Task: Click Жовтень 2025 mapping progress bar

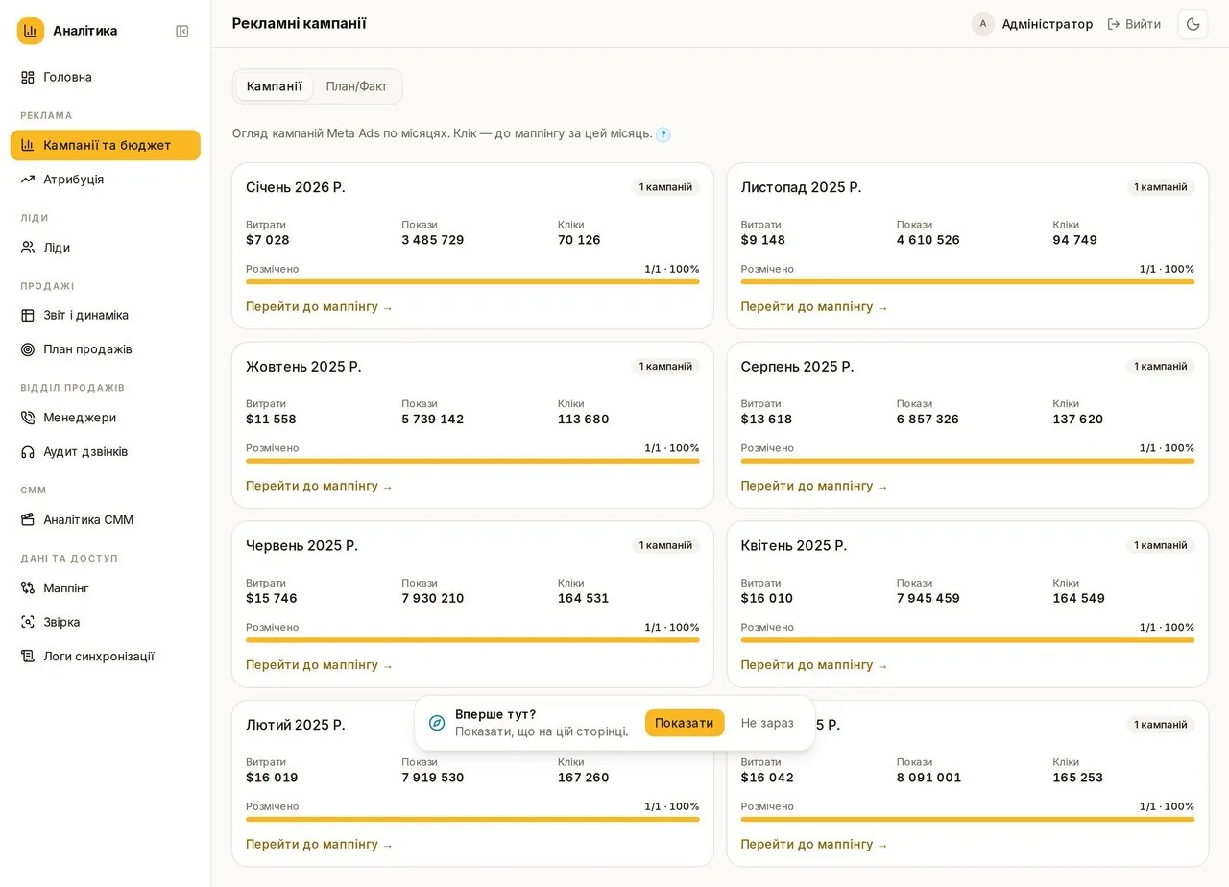Action: [472, 461]
